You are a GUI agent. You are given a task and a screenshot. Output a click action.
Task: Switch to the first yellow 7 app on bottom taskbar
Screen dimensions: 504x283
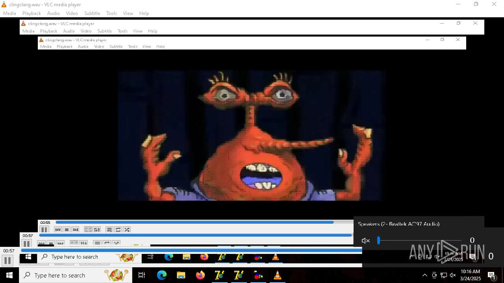click(219, 275)
